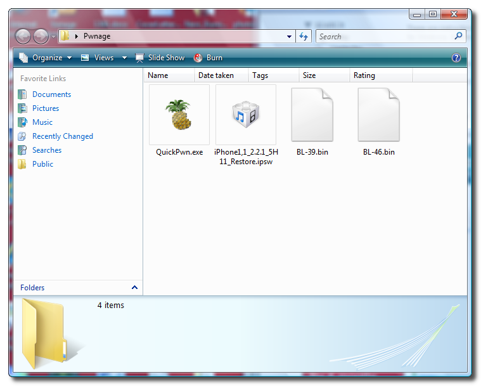The width and height of the screenshot is (481, 386).
Task: Click the BL-46.bin file name
Action: pos(379,152)
